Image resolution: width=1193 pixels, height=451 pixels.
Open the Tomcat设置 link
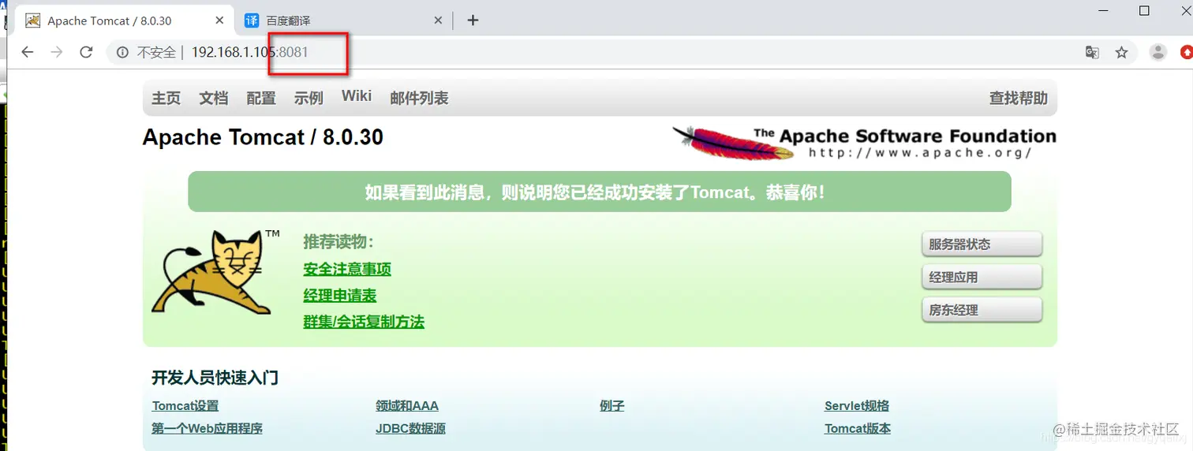[185, 406]
